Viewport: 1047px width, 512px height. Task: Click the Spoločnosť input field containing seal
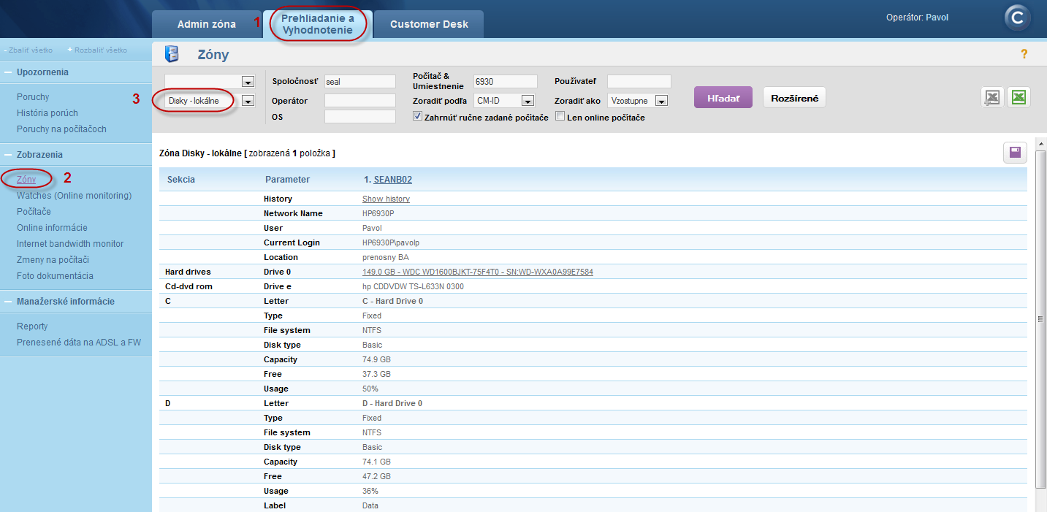click(x=359, y=81)
